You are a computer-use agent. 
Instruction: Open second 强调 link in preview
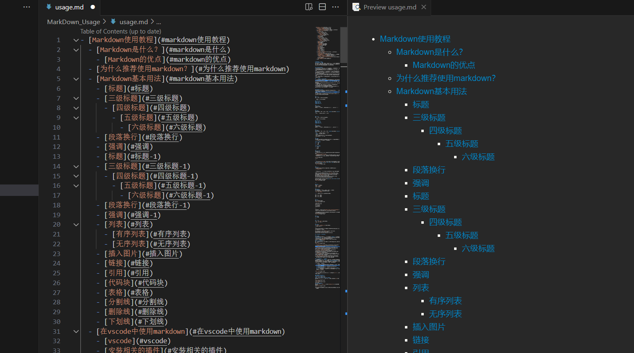click(x=421, y=274)
